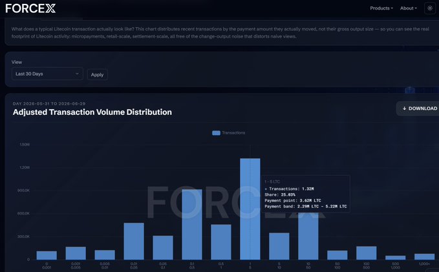Click the 1.50M y-axis label

[25, 145]
